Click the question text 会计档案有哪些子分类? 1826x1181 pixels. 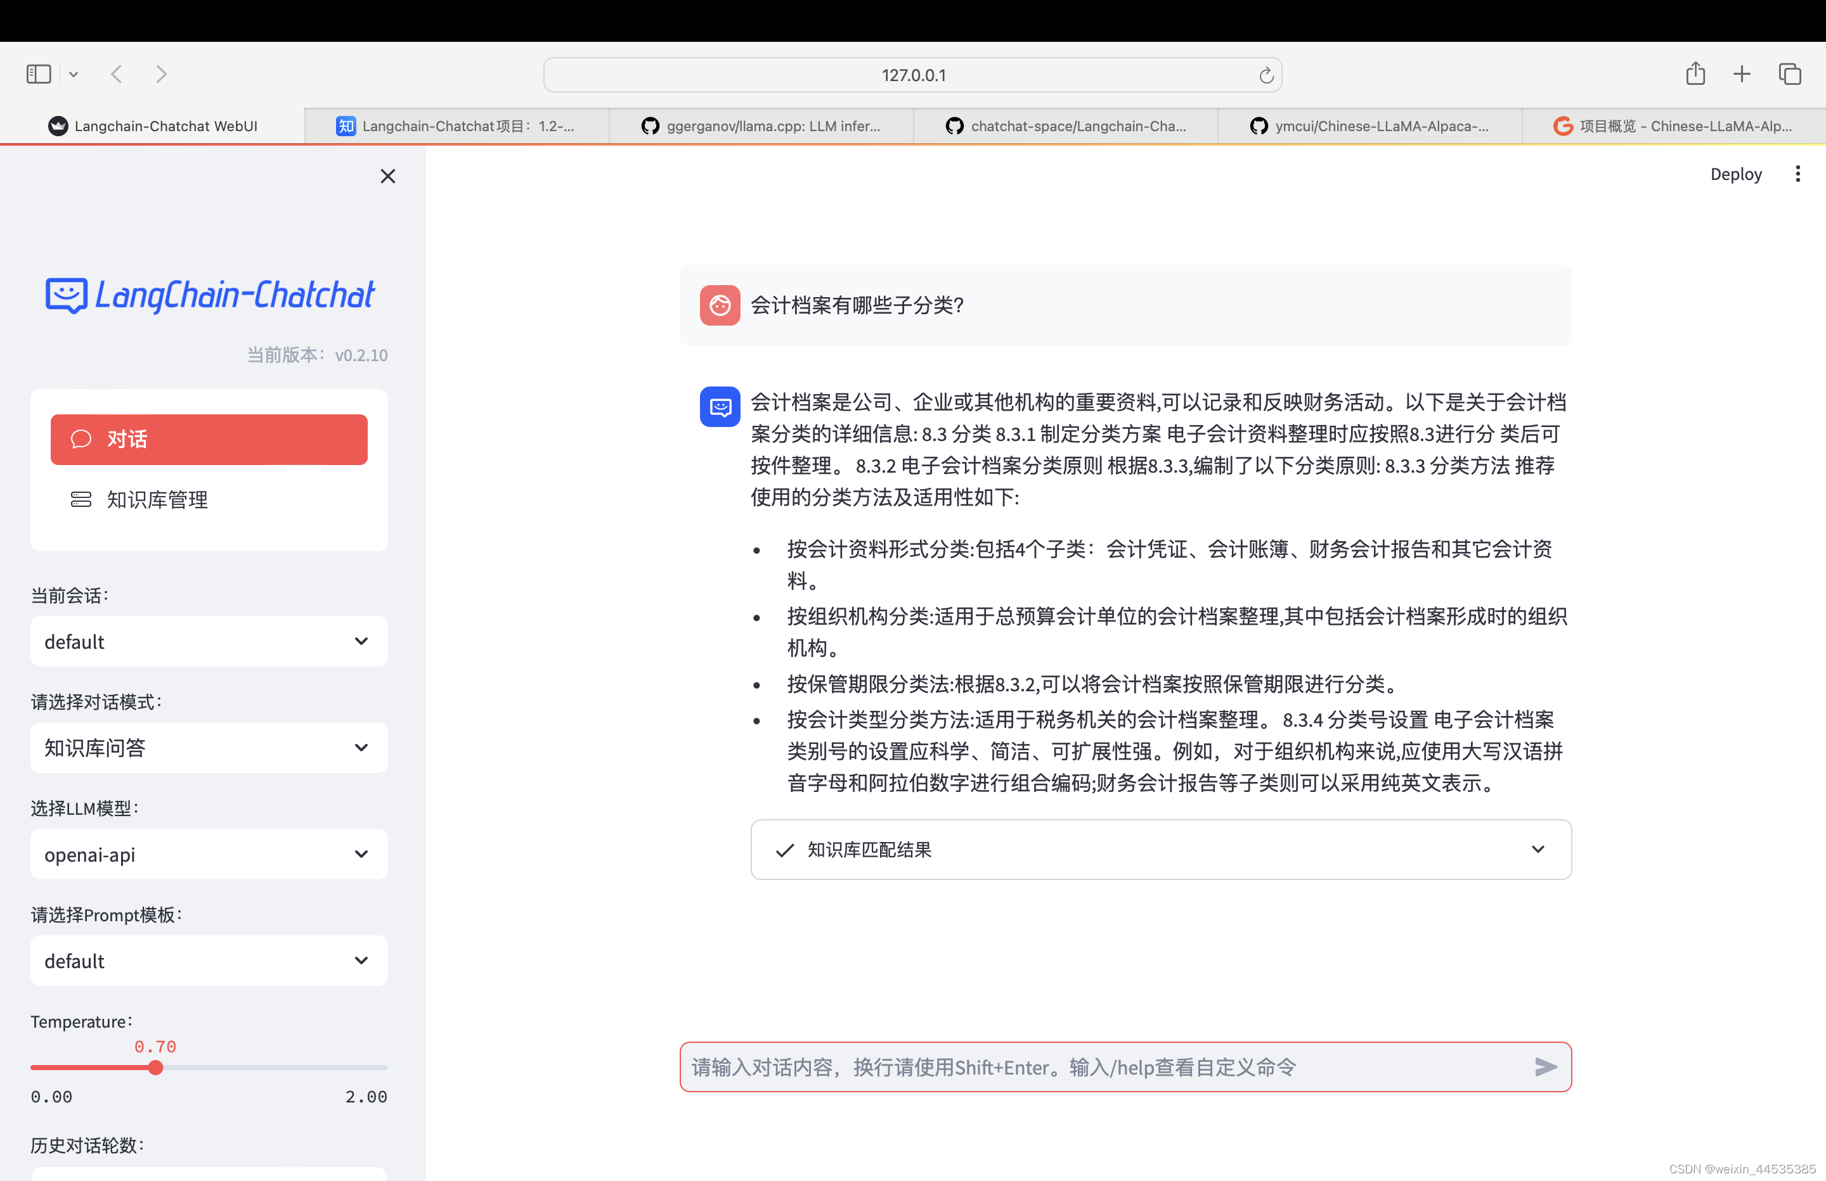(x=857, y=305)
